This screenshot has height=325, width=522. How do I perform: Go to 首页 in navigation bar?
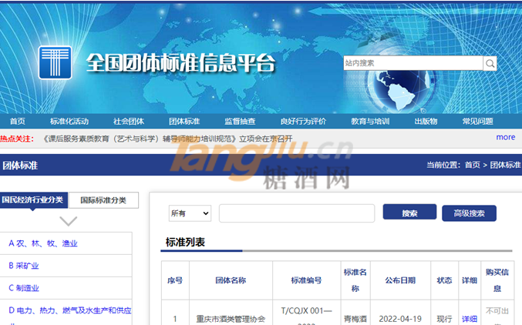pos(17,122)
